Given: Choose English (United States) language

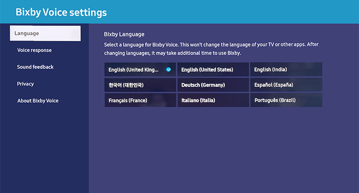Looking at the screenshot, I should point(213,70).
